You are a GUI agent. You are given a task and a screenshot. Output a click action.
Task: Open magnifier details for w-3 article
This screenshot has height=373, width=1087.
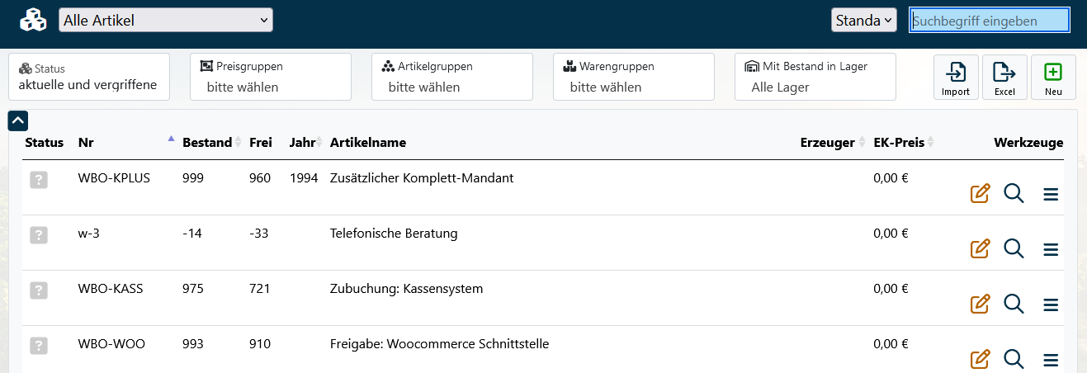tap(1014, 248)
